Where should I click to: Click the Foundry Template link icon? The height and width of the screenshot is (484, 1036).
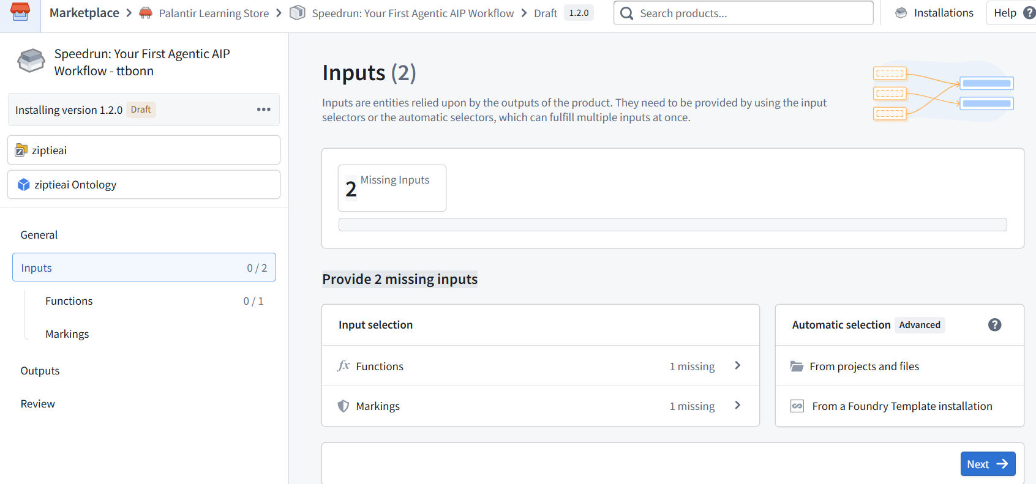click(x=797, y=406)
